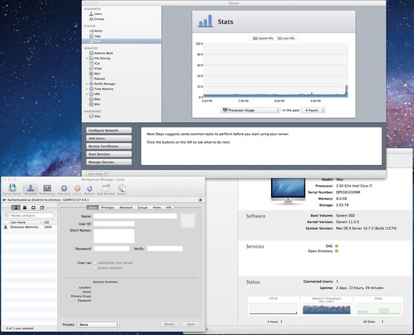Click Refresh in Workgroup Manager toolbar
Screen dimensions: 414x335
89,189
